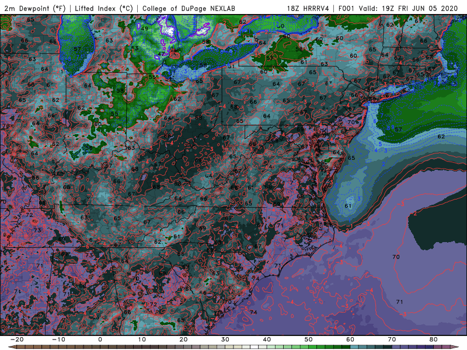Click the 55 dewpoint value on the map
This screenshot has height=350, width=467.
[114, 113]
